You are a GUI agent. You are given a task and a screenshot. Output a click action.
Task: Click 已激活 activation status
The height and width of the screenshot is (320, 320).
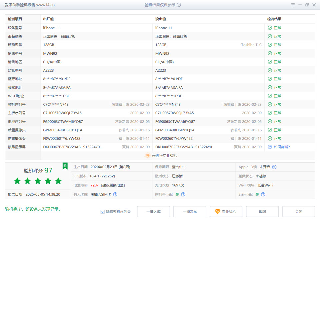(x=177, y=176)
